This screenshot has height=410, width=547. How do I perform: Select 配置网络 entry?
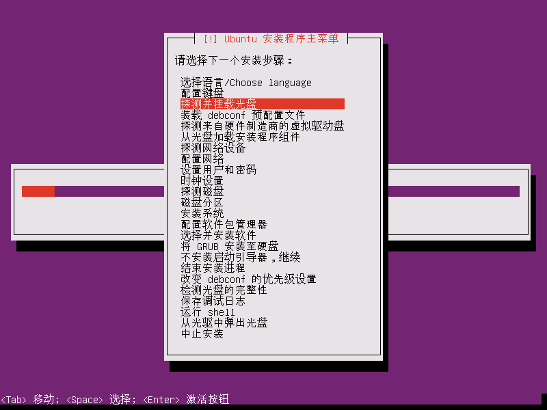[202, 159]
